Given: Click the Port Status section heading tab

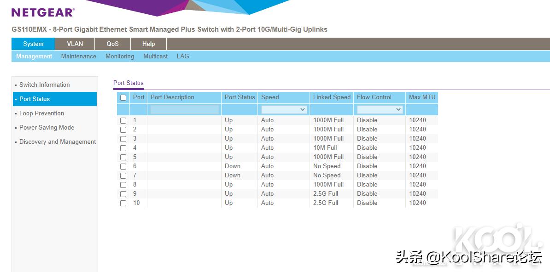Looking at the screenshot, I should 129,83.
